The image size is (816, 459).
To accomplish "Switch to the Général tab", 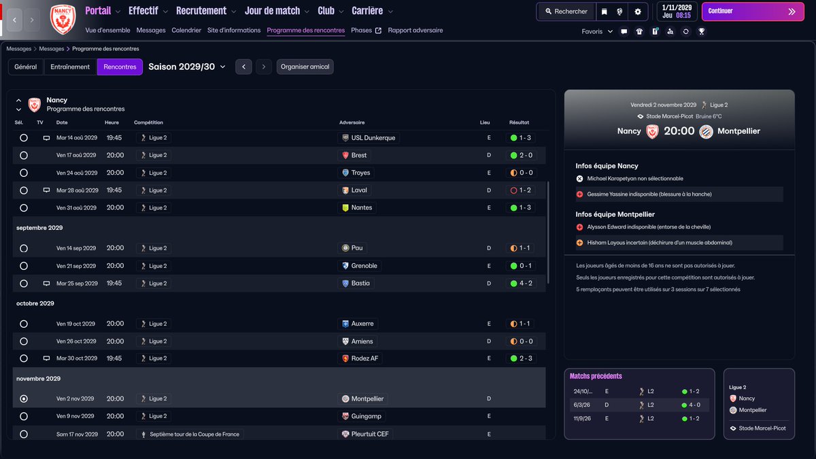I will (x=26, y=67).
